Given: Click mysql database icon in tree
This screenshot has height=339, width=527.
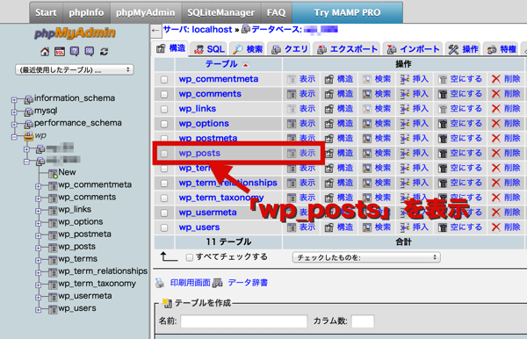Looking at the screenshot, I should 29,112.
